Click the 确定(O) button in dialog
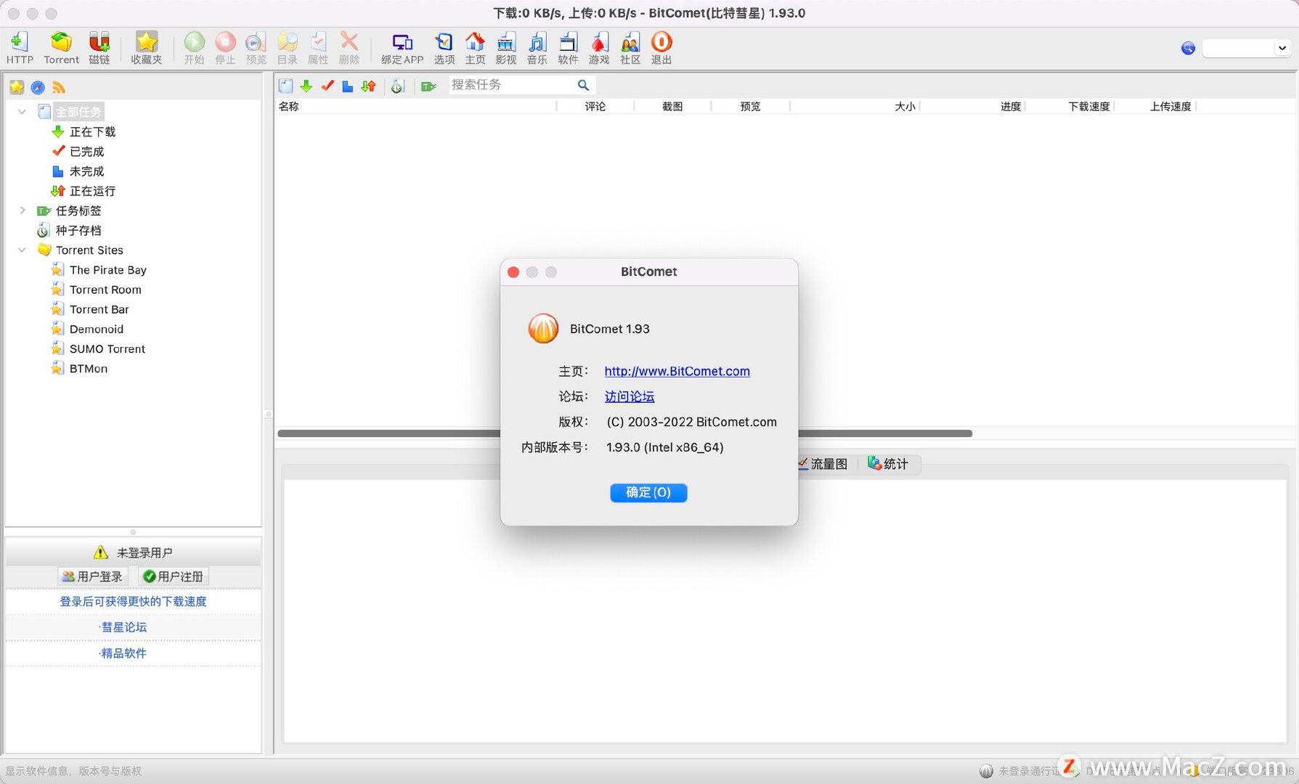The width and height of the screenshot is (1299, 784). 648,492
